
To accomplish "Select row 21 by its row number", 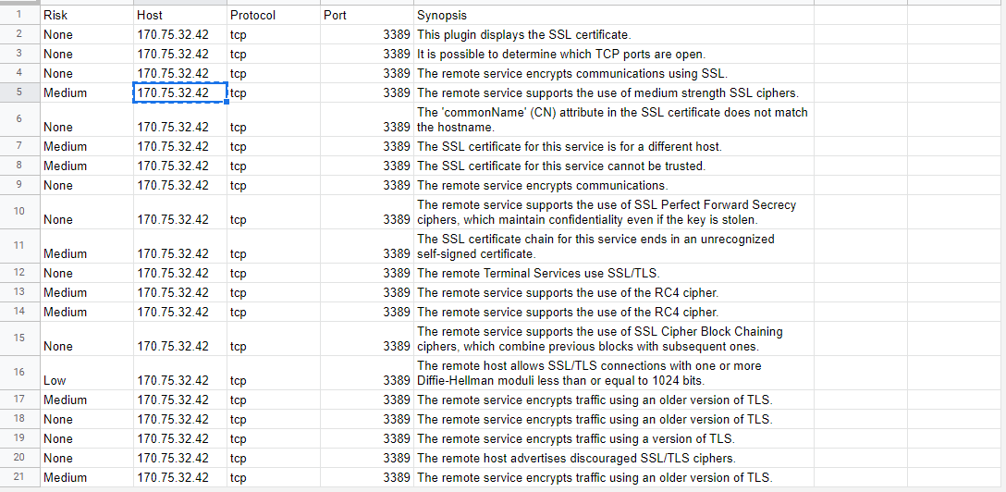I will 18,477.
